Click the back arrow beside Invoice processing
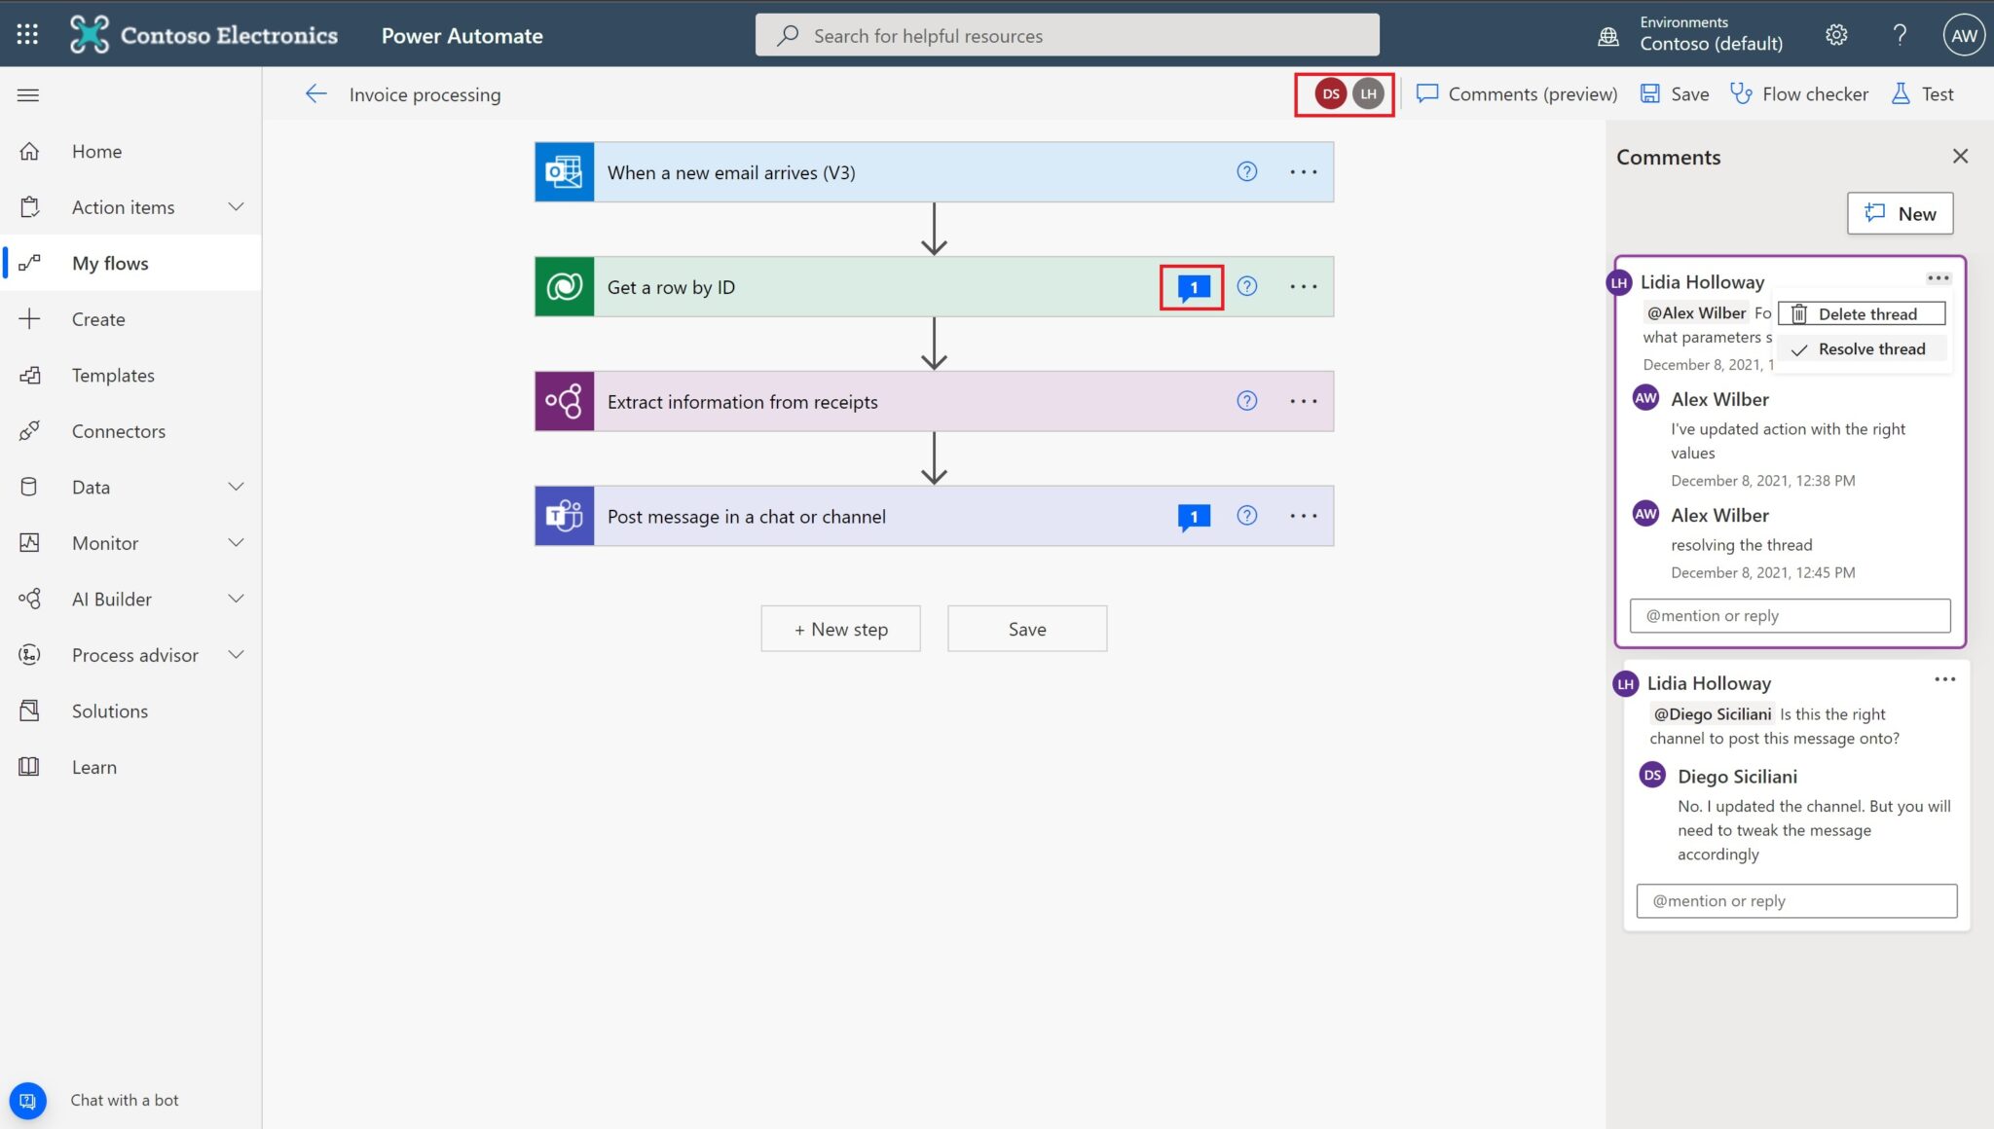Screen dimensions: 1994x1129 [314, 93]
